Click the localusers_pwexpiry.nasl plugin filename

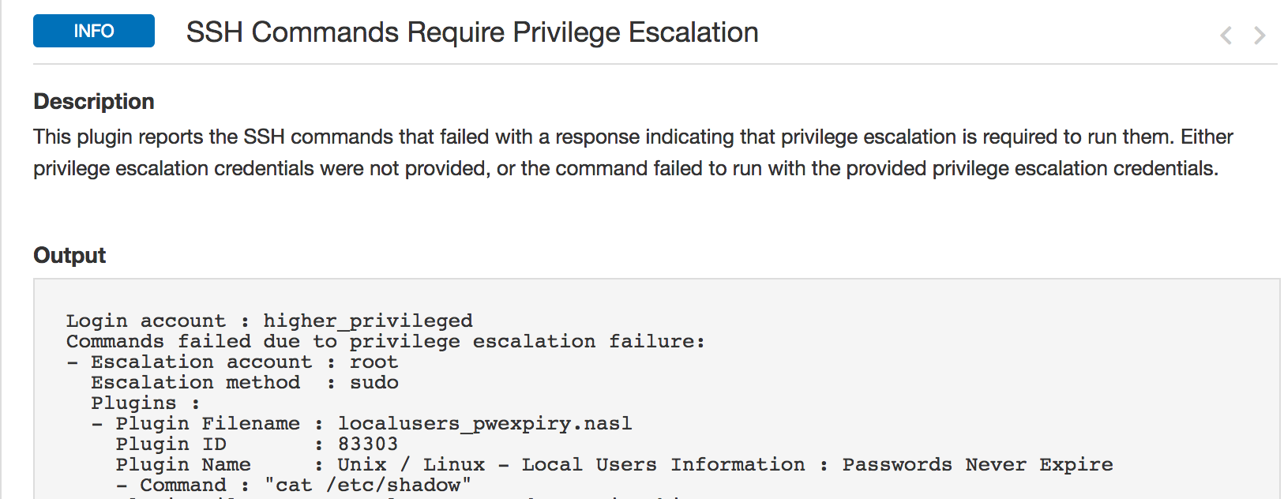(x=485, y=424)
